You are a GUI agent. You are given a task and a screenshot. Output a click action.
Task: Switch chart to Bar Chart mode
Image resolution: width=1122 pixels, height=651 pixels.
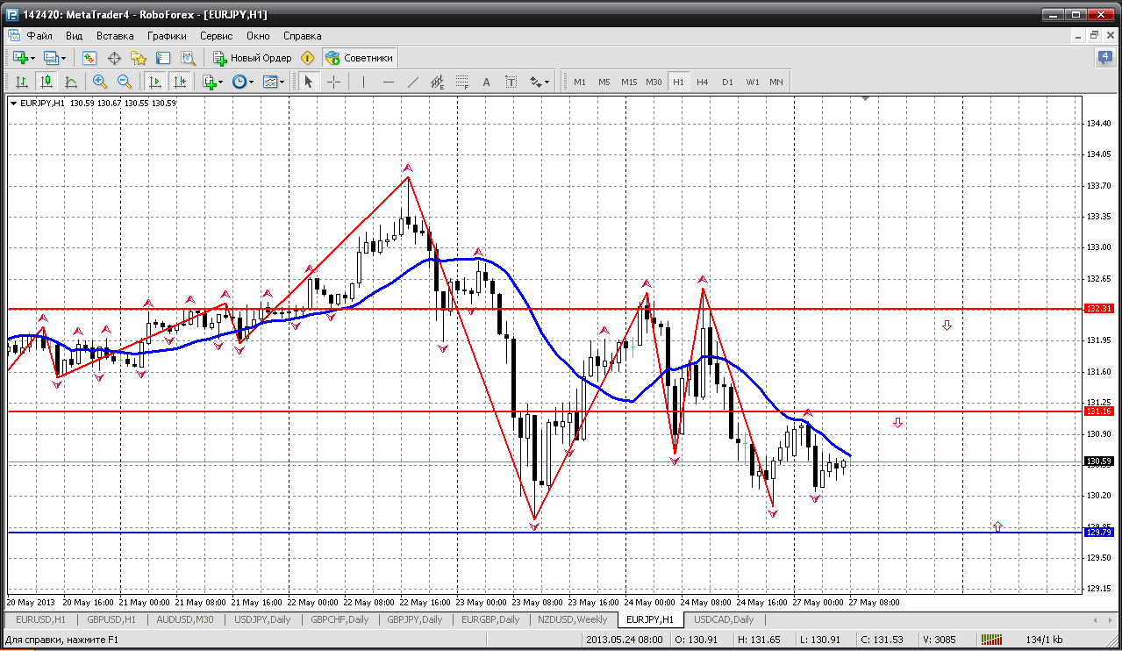point(22,82)
